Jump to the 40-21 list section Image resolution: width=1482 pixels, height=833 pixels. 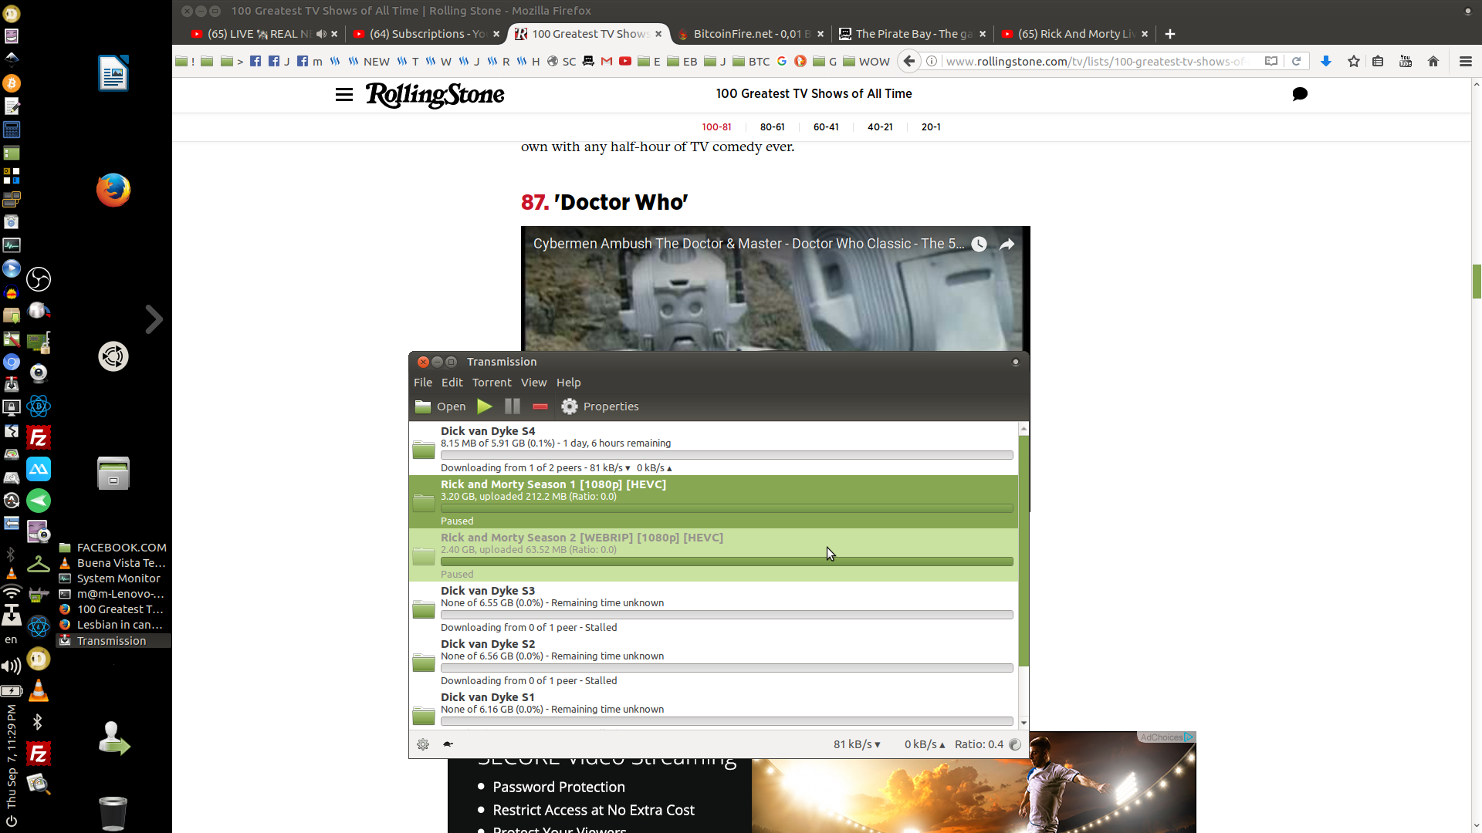click(880, 127)
